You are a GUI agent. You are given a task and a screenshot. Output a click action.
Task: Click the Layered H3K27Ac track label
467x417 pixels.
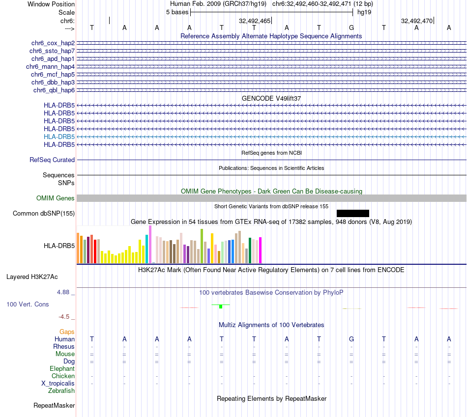[32, 277]
